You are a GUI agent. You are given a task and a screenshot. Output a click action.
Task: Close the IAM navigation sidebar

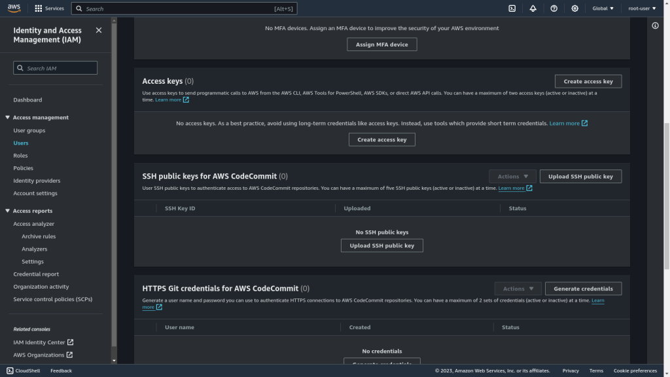(x=99, y=30)
